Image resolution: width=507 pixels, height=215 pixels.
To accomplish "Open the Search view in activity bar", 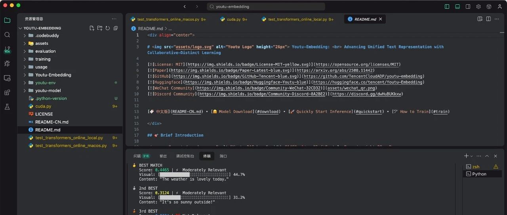I will click(7, 35).
